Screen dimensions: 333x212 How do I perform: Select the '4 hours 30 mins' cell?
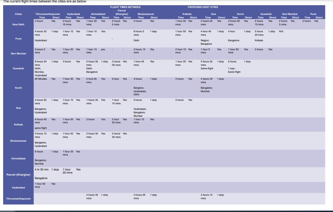point(92,196)
